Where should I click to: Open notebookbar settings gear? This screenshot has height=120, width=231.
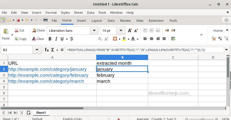(x=226, y=20)
